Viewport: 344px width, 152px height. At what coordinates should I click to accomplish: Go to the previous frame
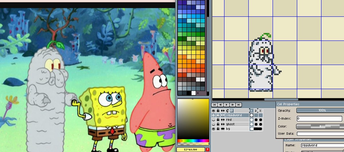coord(220,105)
